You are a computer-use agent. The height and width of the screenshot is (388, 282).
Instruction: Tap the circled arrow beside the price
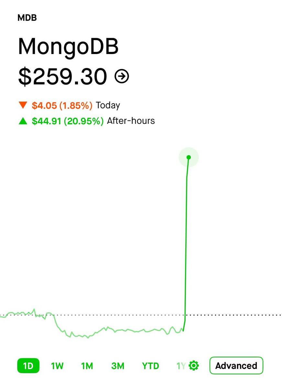[x=122, y=76]
